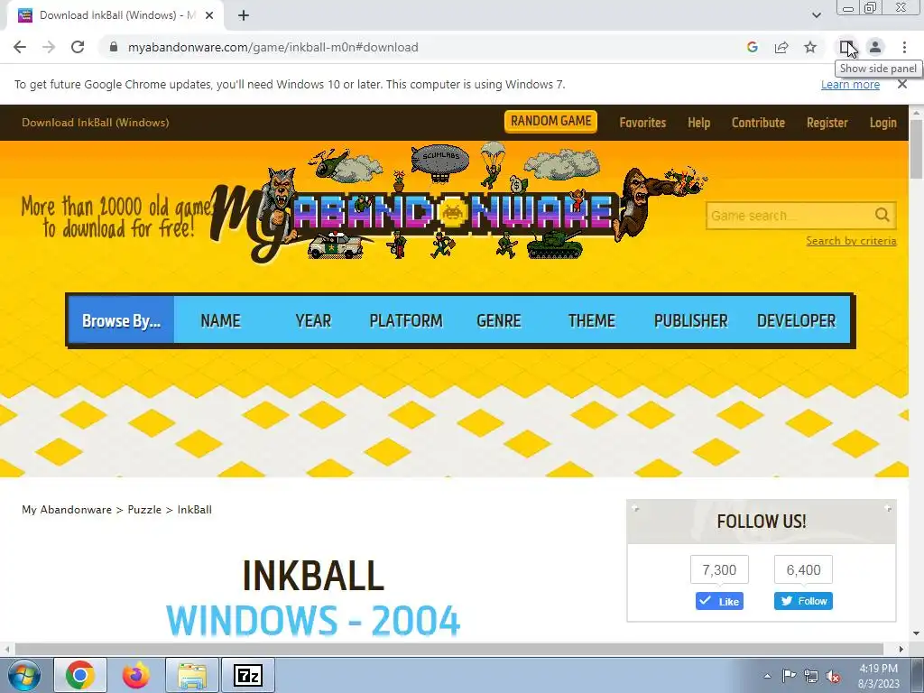Browse games by PUBLISHER
This screenshot has width=924, height=693.
pos(690,320)
